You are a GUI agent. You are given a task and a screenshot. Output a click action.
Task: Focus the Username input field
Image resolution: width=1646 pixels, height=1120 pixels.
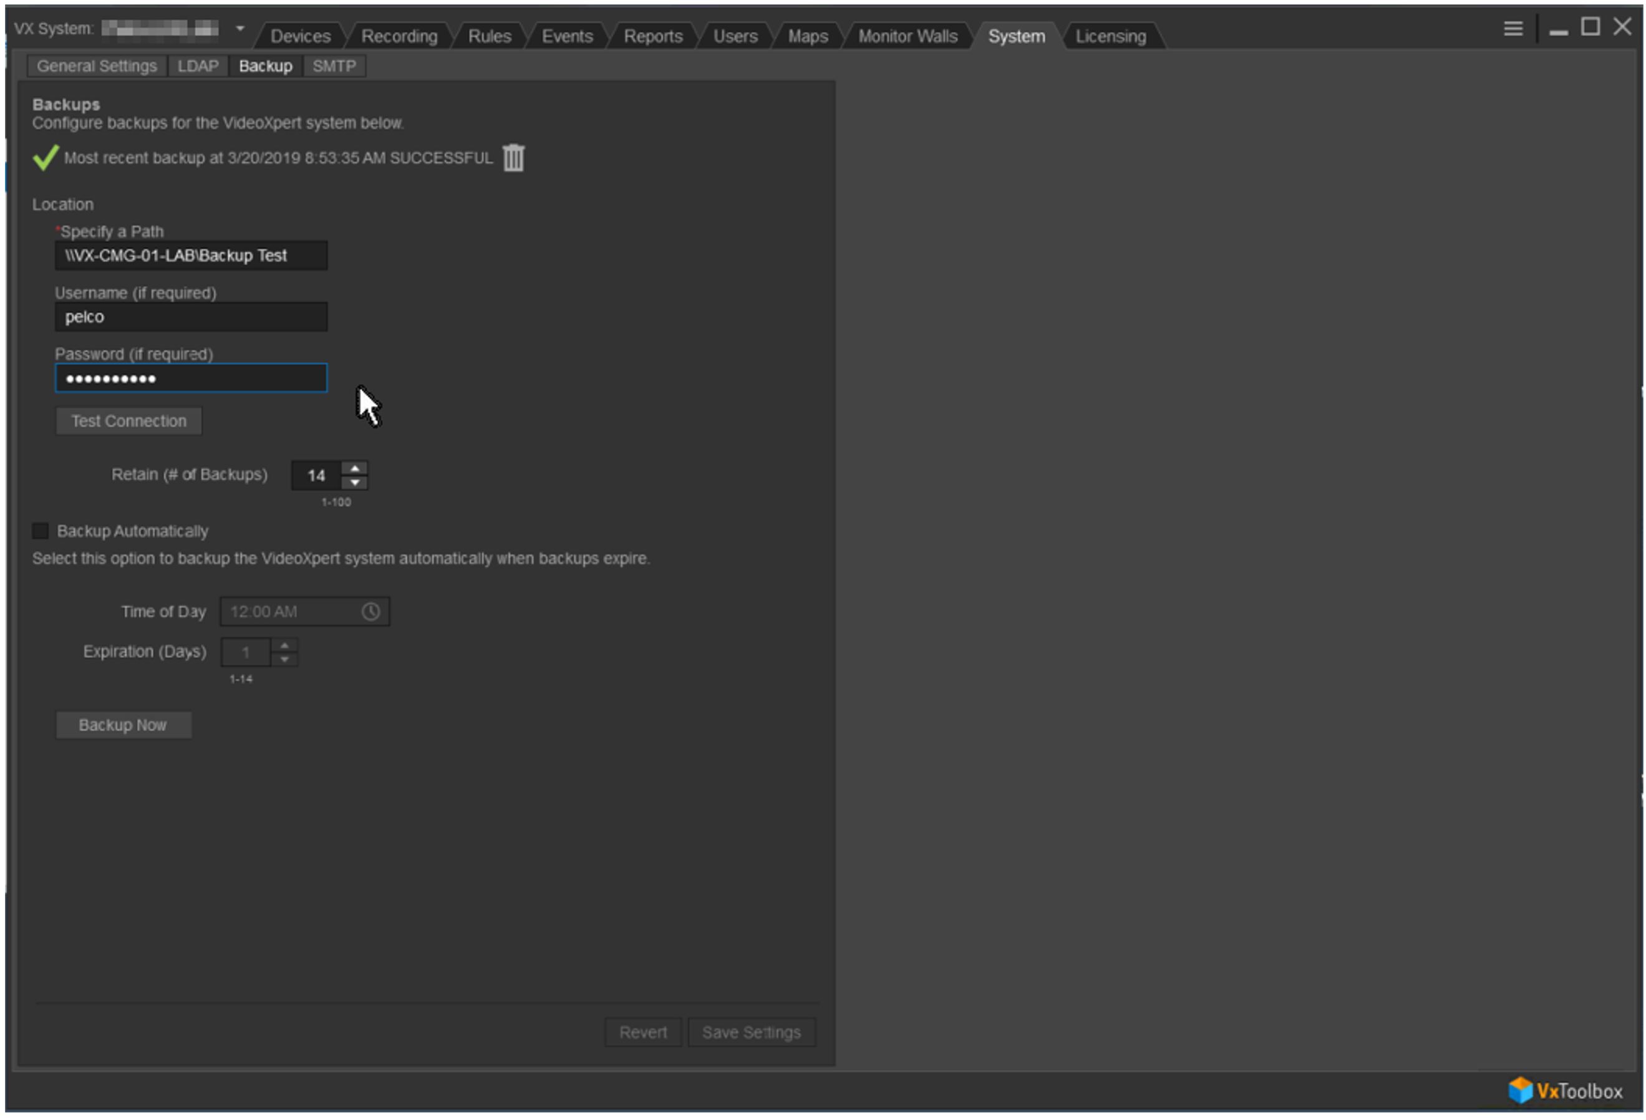pyautogui.click(x=191, y=317)
